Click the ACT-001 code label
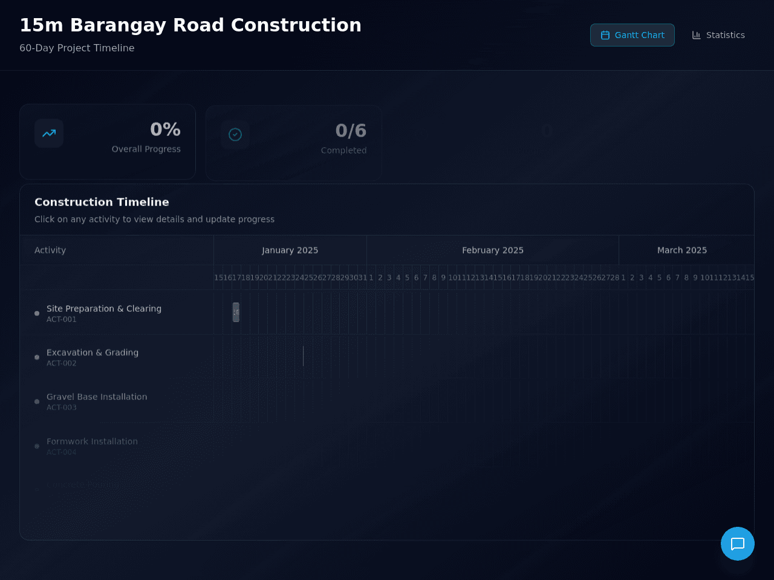Image resolution: width=774 pixels, height=580 pixels. [62, 320]
